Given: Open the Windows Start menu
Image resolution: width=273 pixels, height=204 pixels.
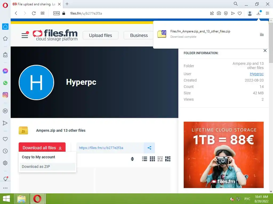Looking at the screenshot, I should (6, 199).
